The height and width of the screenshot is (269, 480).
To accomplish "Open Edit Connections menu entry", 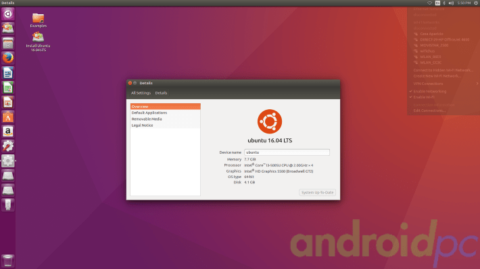I will coord(429,111).
